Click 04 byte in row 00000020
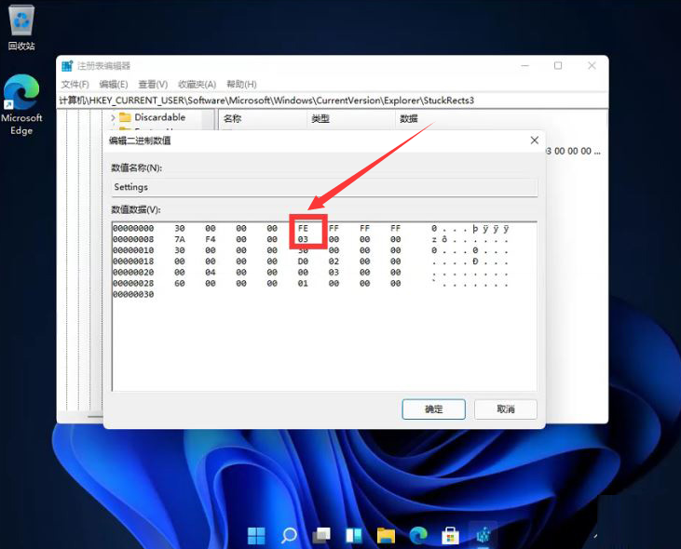Viewport: 681px width, 549px height. tap(211, 273)
